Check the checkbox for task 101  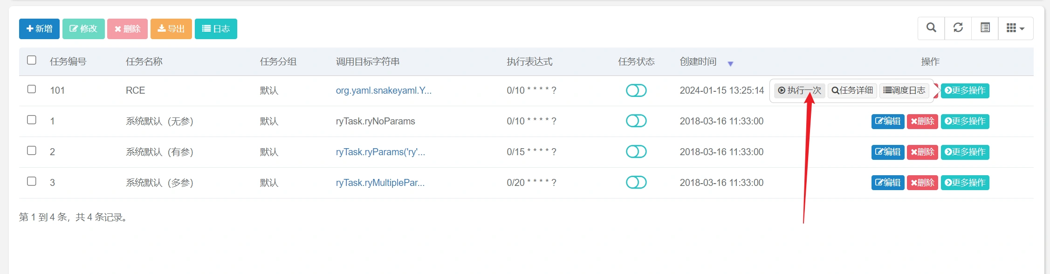click(x=32, y=89)
